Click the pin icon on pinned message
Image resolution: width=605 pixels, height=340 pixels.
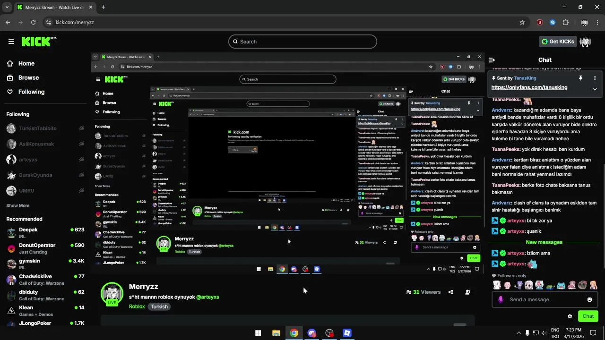point(580,78)
